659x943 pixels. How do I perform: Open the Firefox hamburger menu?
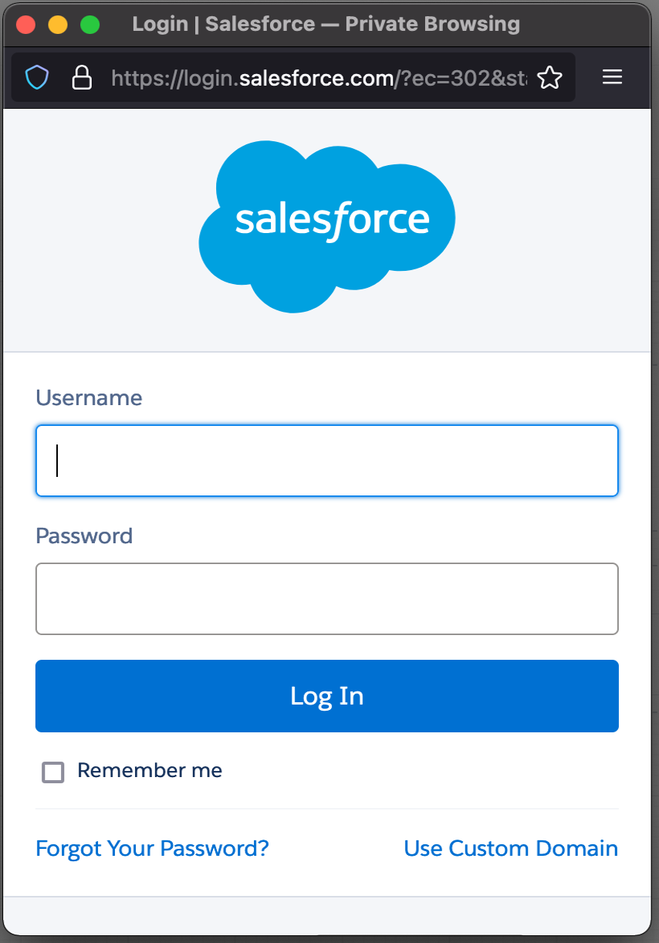click(x=612, y=77)
